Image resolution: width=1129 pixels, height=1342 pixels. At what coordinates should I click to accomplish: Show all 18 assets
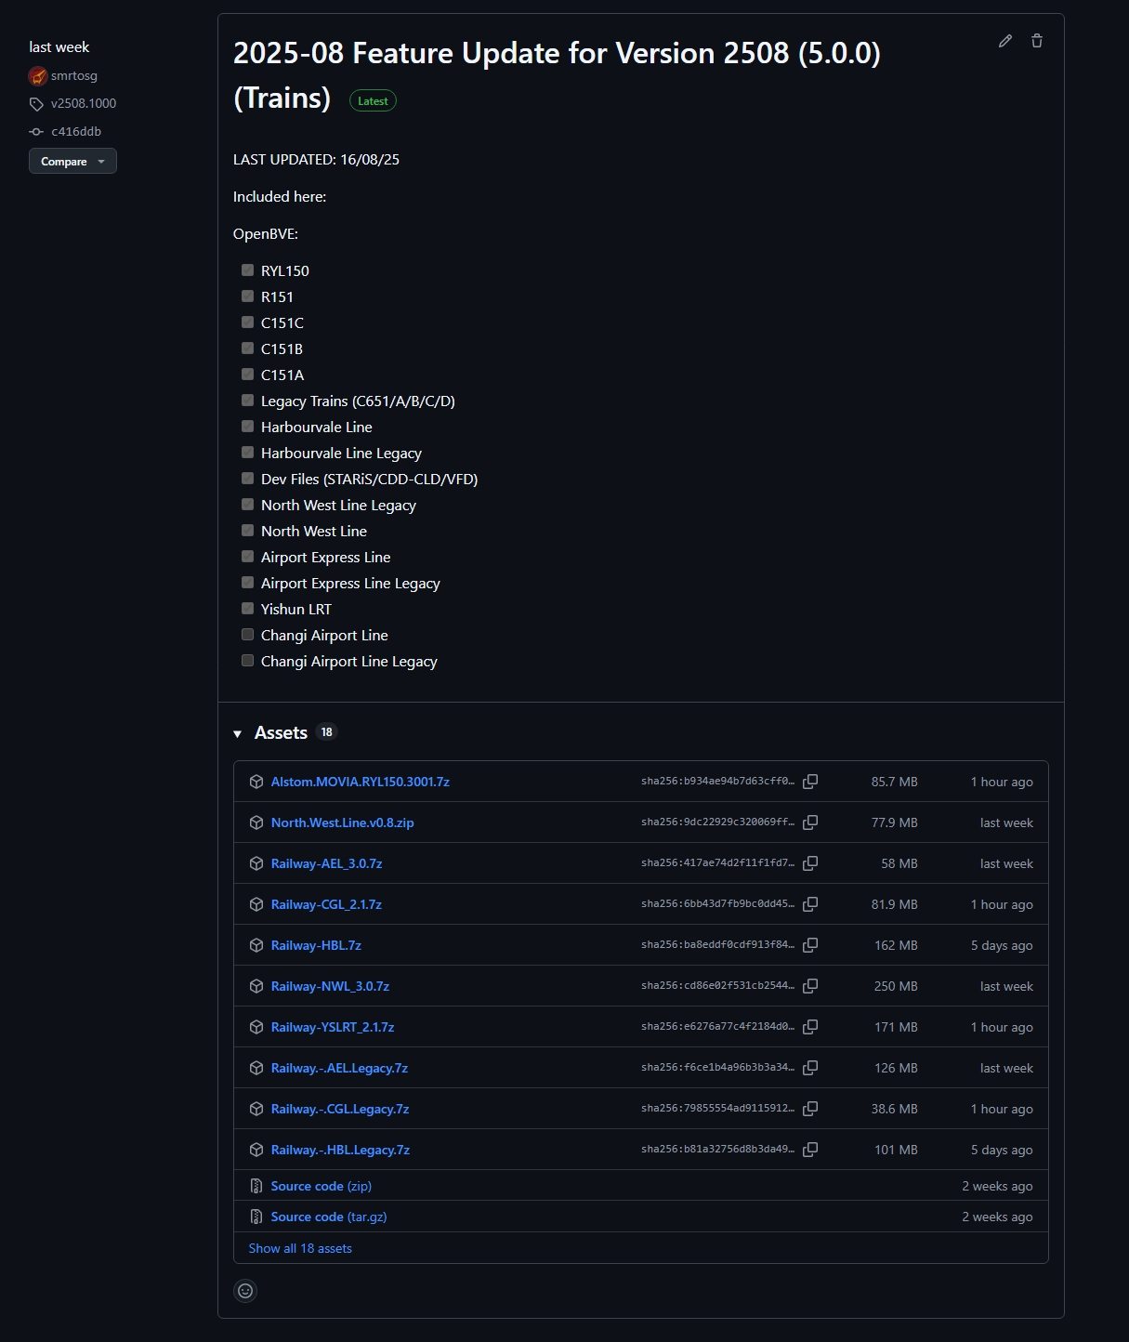(x=300, y=1248)
